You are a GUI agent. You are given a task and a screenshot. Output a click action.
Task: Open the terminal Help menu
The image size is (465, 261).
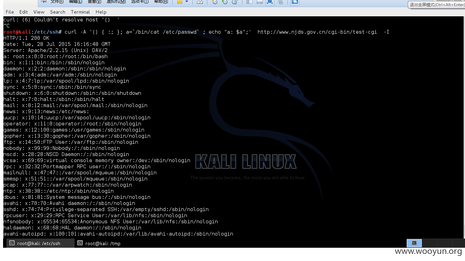101,12
